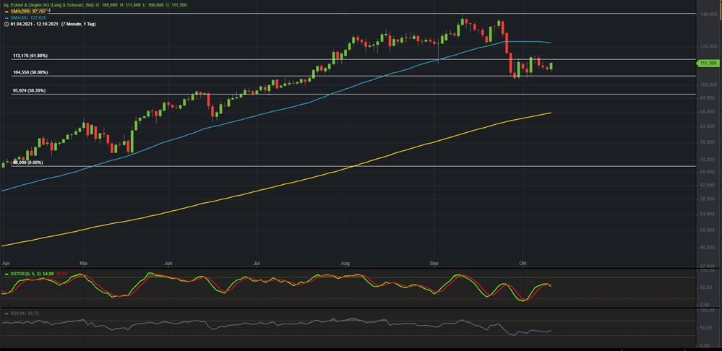Click the Aug label on the time axis
This screenshot has width=722, height=351.
tap(345, 264)
